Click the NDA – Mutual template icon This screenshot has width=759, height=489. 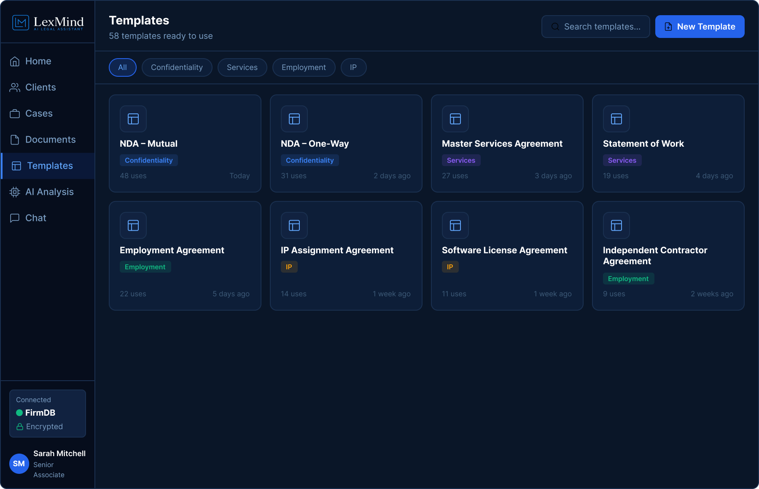[133, 119]
